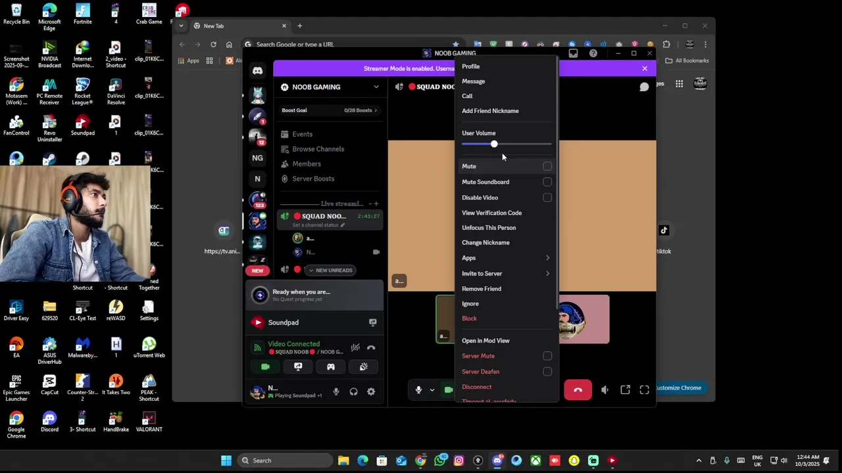
Task: Open Google apps grid in Chrome
Action: coord(679,83)
